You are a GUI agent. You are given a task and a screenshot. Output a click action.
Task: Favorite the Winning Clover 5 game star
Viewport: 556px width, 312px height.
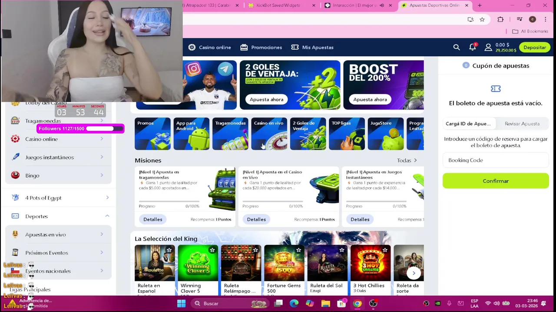click(x=212, y=250)
